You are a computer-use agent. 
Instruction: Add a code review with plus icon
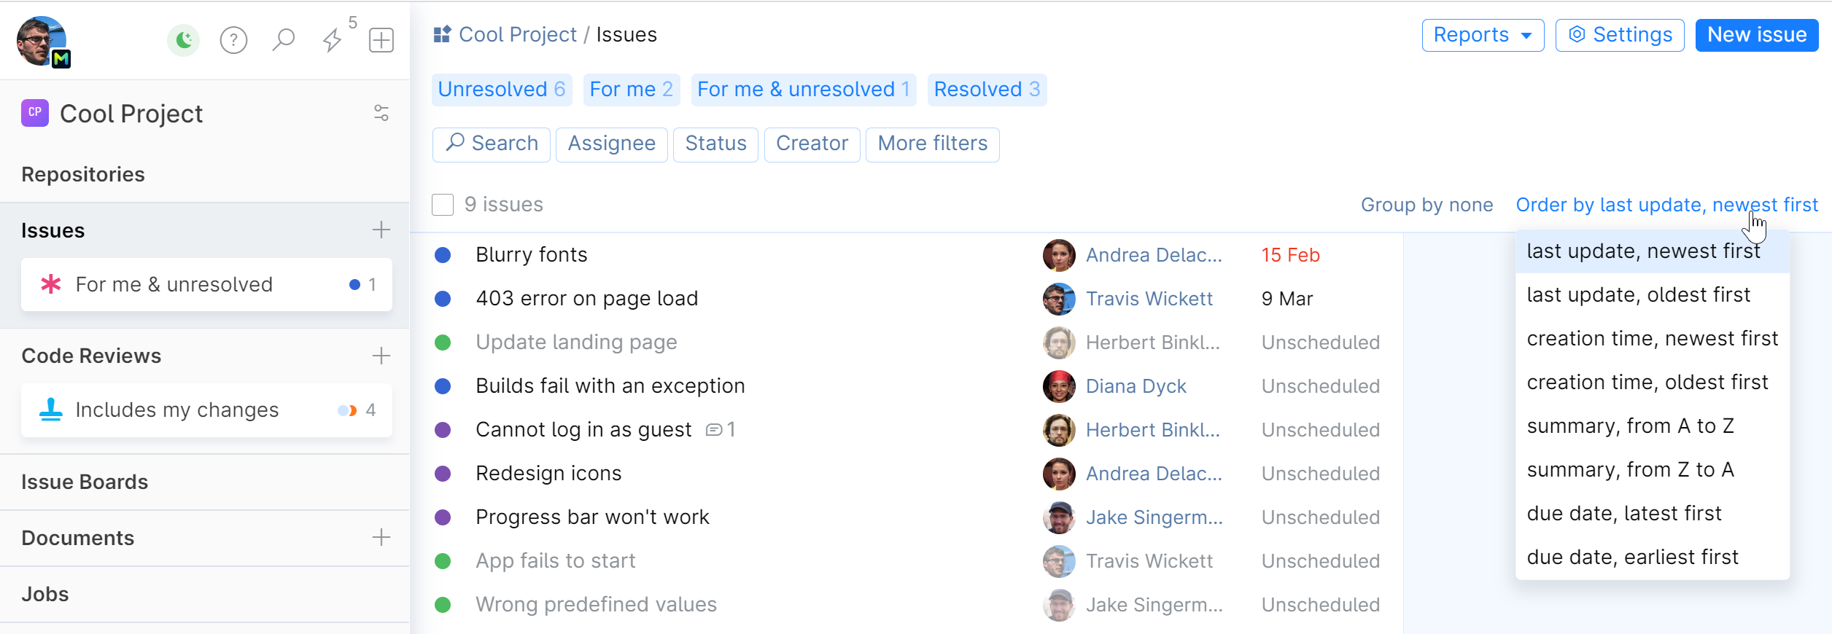pos(381,356)
